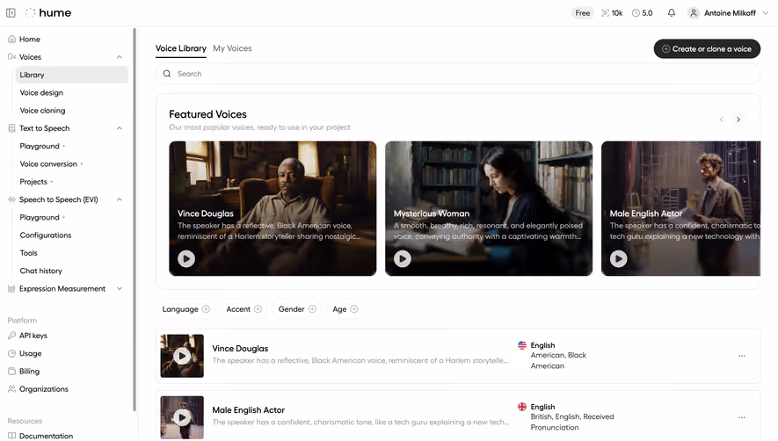The image size is (778, 441).
Task: Select Library in the sidebar
Action: pos(72,75)
